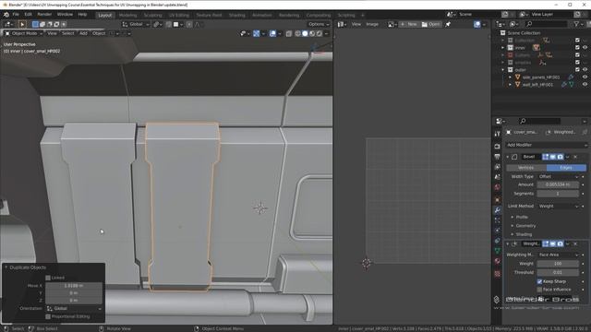Image resolution: width=591 pixels, height=332 pixels.
Task: Expand the outer collection
Action: click(502, 70)
